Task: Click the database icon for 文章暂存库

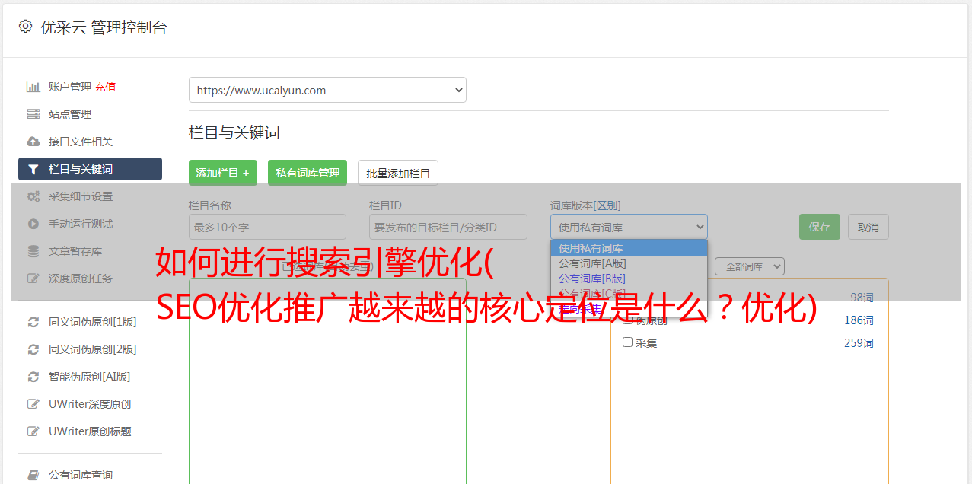Action: coord(33,251)
